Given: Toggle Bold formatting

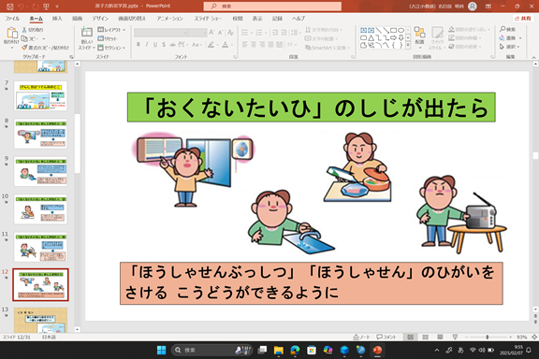Looking at the screenshot, I should click(x=138, y=44).
